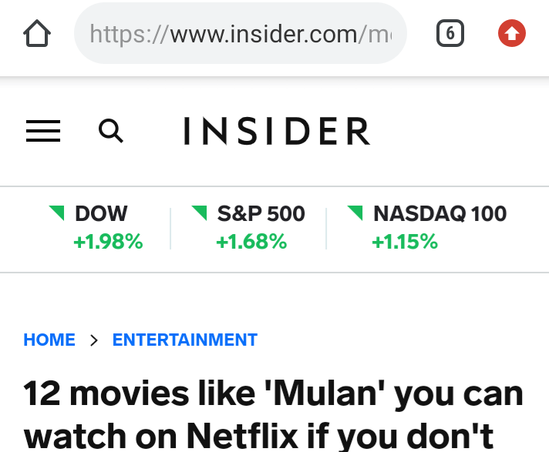This screenshot has height=452, width=549.
Task: Open the S&P 500 market ticker
Action: point(261,213)
